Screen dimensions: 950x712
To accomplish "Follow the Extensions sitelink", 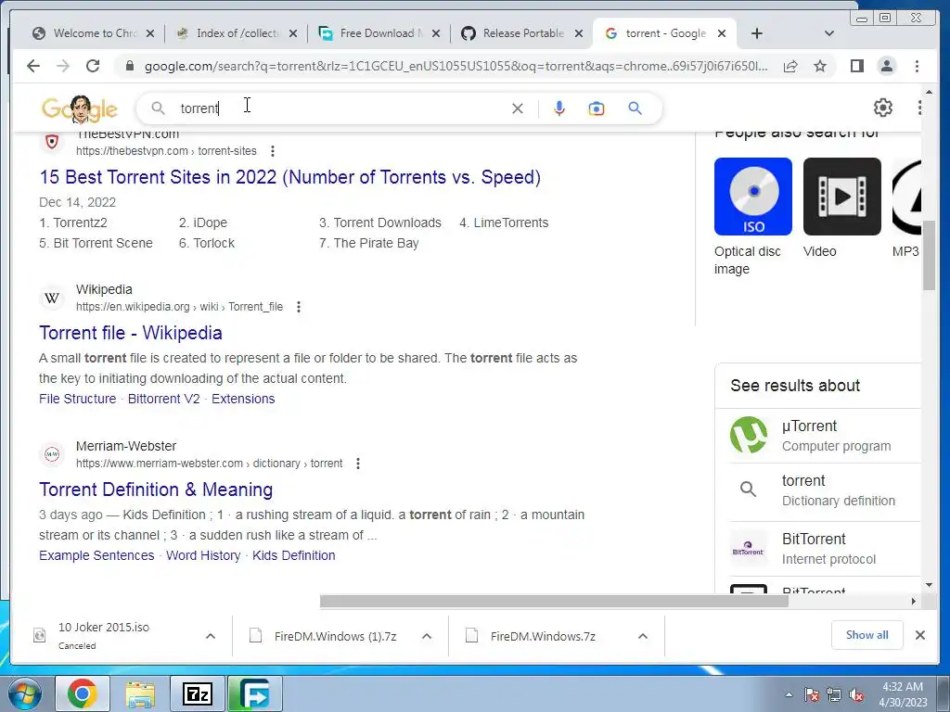I will 243,399.
